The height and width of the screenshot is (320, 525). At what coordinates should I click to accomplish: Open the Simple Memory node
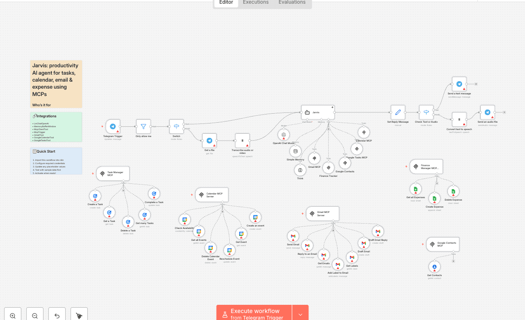(x=295, y=151)
